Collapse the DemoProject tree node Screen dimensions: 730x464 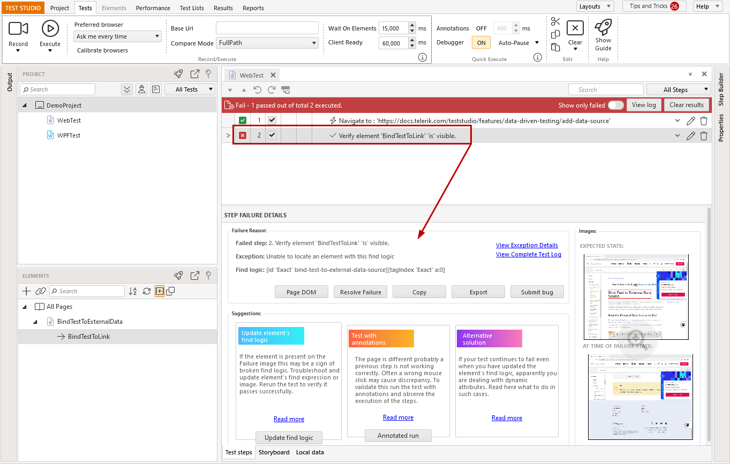click(x=25, y=105)
